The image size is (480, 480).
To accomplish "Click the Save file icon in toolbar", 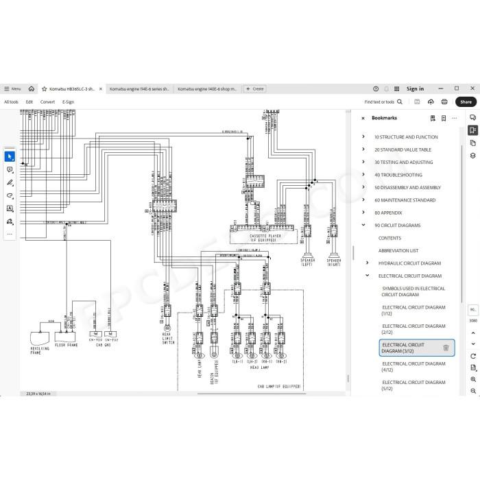I will (417, 102).
